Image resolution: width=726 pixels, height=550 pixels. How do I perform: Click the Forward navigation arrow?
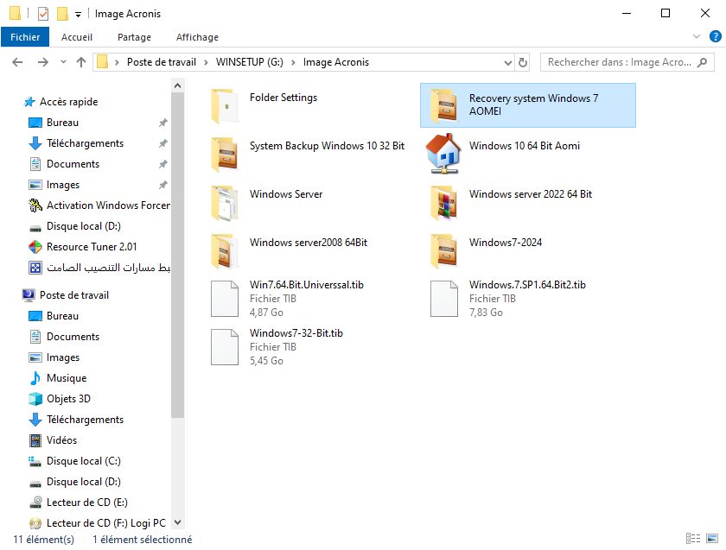[42, 62]
